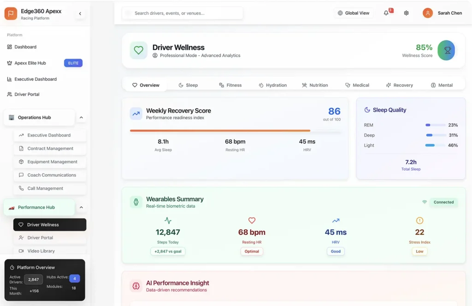Switch to the Sleep tab
Screen dimensions: 472x306
pyautogui.click(x=188, y=85)
